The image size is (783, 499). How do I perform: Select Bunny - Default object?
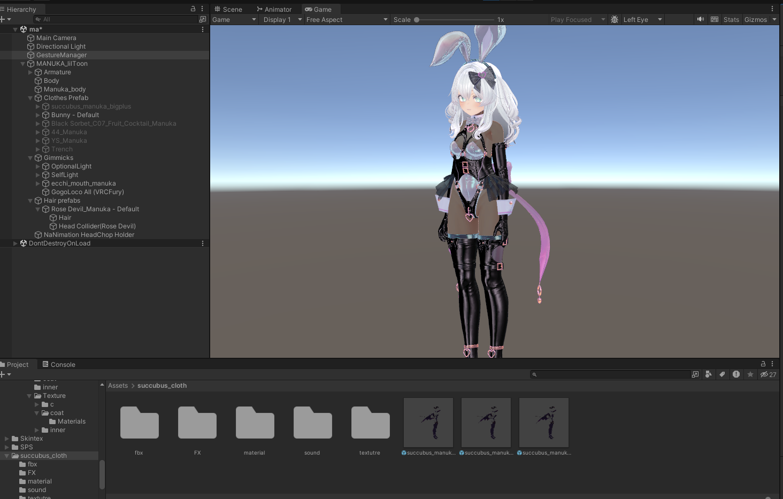coord(75,115)
